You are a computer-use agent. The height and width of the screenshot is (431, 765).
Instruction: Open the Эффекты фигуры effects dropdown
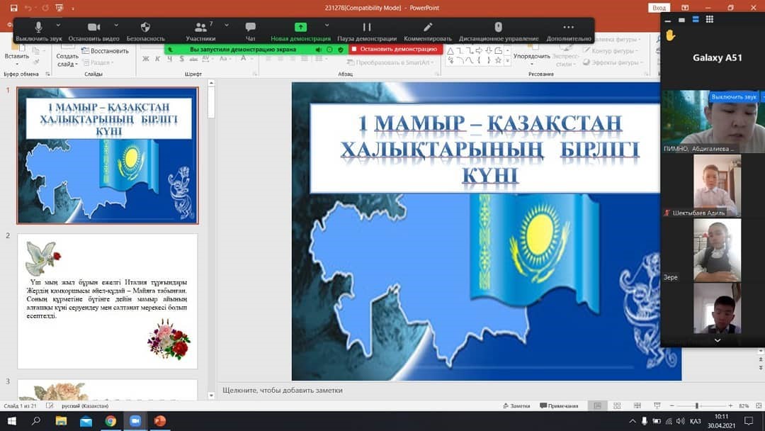point(612,62)
